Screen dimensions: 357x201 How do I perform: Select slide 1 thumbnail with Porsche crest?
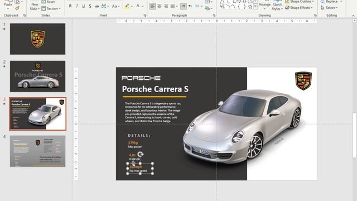tap(37, 39)
